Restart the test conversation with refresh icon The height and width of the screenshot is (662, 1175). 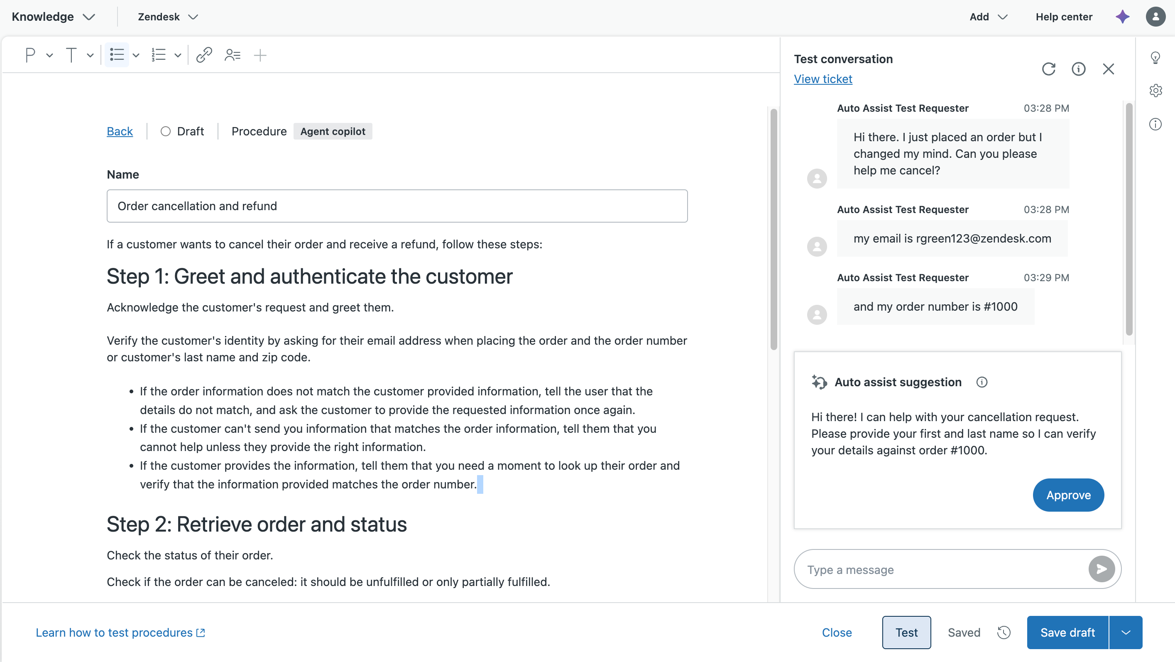1049,69
